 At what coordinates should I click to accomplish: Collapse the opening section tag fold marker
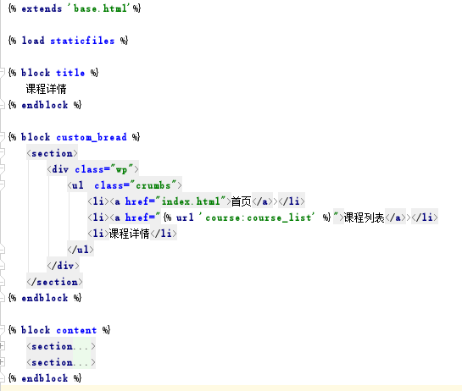(x=2, y=152)
